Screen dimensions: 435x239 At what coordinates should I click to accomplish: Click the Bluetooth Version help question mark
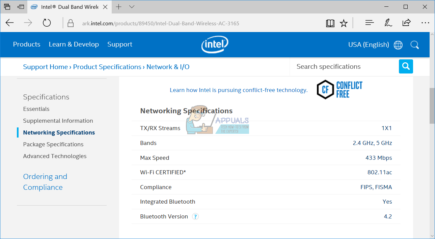click(x=195, y=216)
